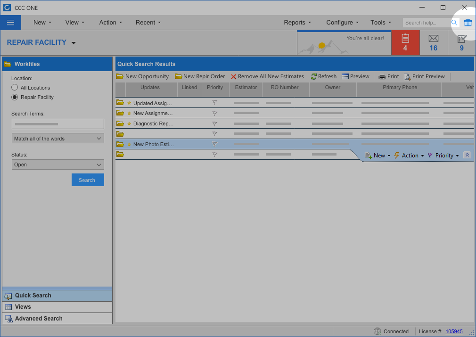Click the Print toolbar button
Screen dimensions: 476x337
(x=388, y=76)
